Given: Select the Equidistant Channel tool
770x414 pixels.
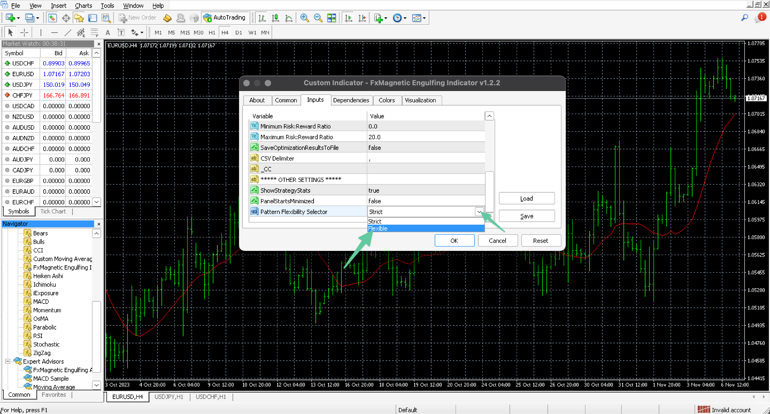Looking at the screenshot, I should (81, 33).
